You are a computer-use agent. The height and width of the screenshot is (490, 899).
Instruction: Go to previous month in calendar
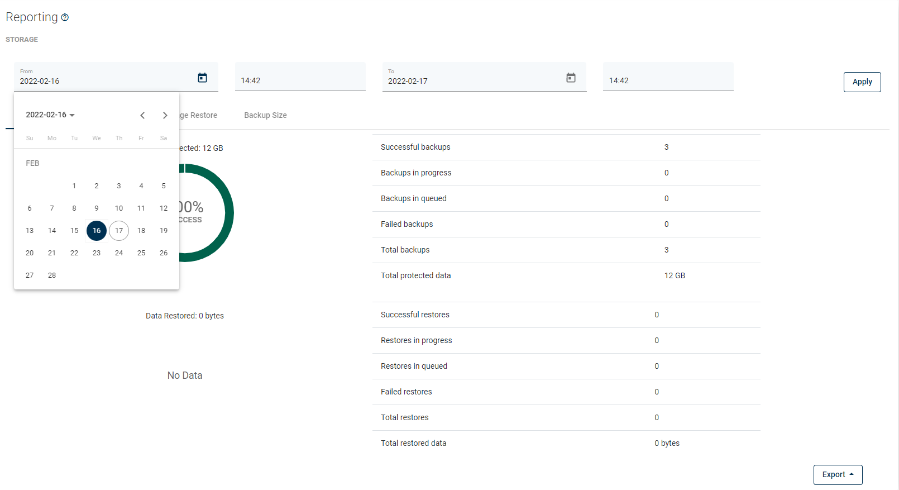pyautogui.click(x=142, y=115)
